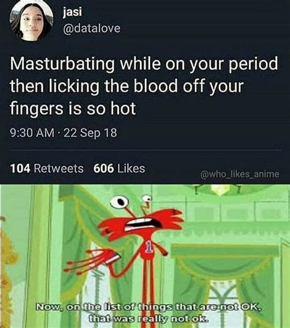Open the @datalove handle link
Screen dimensions: 290x328
tap(92, 28)
